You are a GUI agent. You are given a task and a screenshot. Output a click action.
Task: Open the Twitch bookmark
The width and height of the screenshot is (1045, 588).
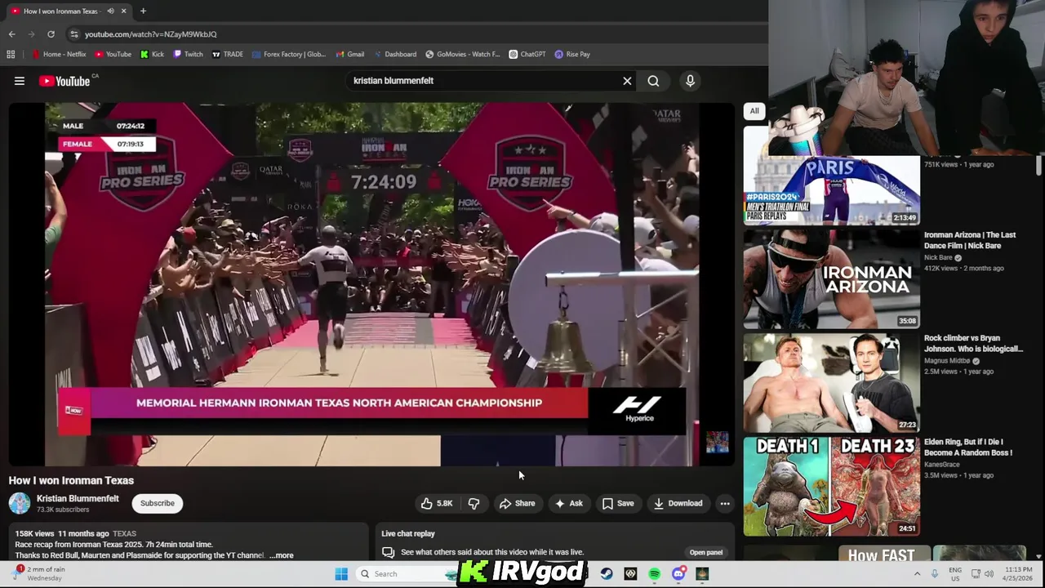coord(188,54)
